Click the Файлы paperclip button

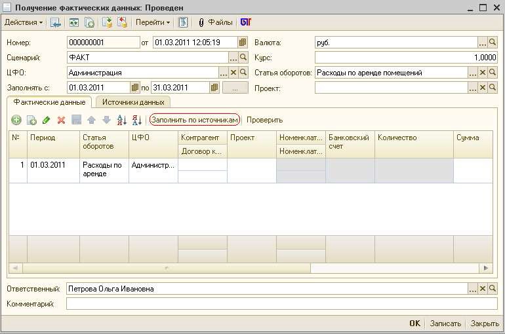pyautogui.click(x=216, y=22)
